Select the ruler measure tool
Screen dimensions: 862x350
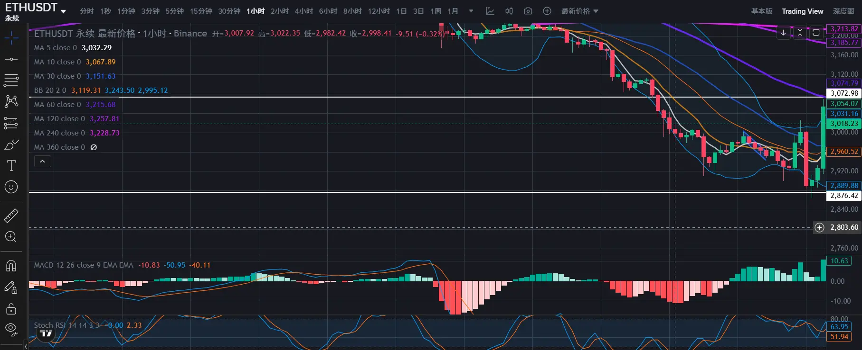(11, 215)
